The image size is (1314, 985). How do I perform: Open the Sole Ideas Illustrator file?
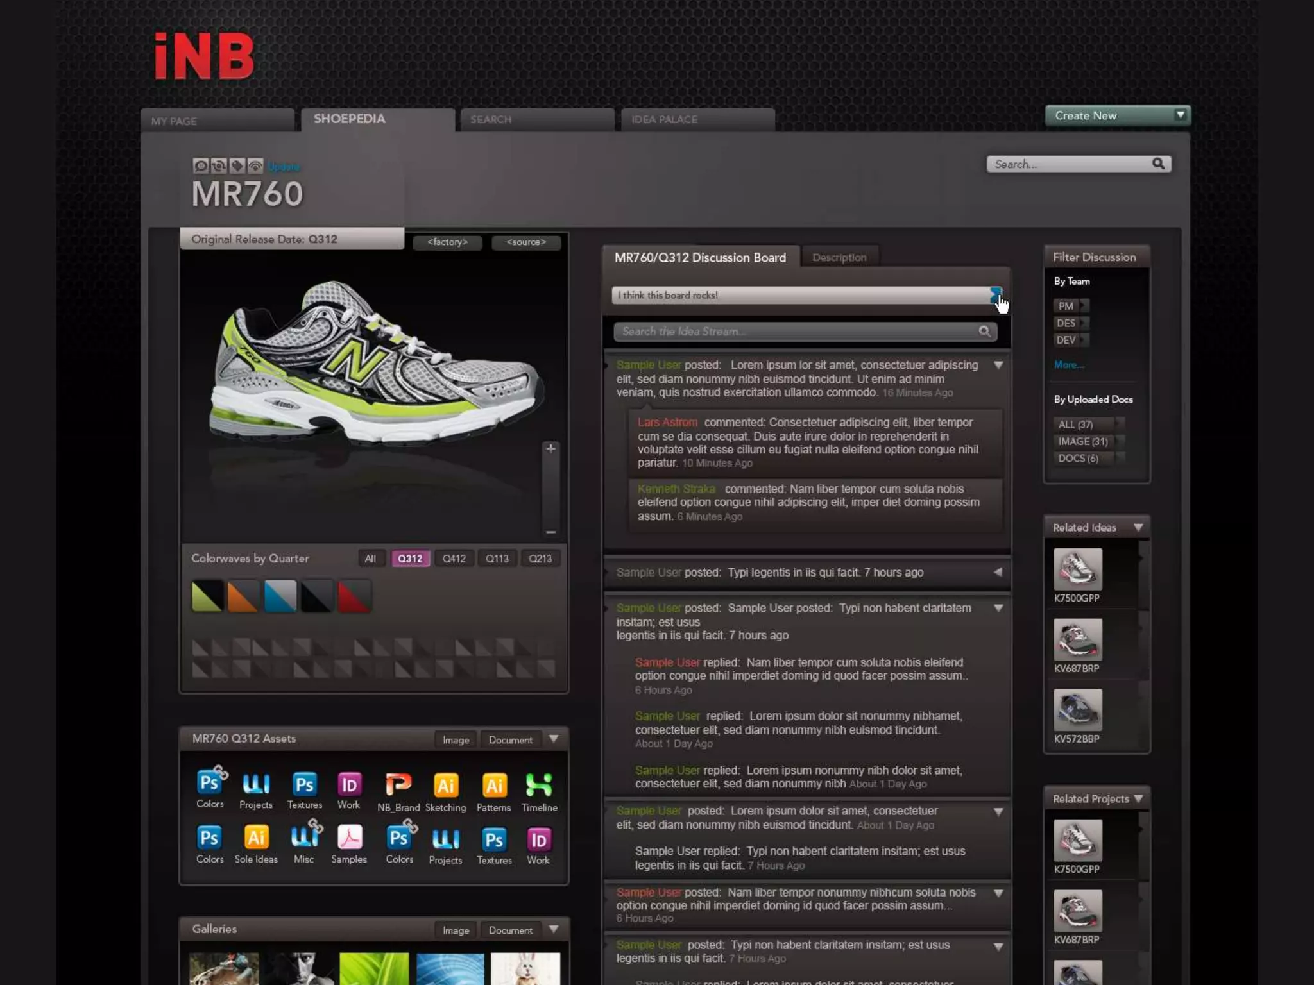pos(255,838)
